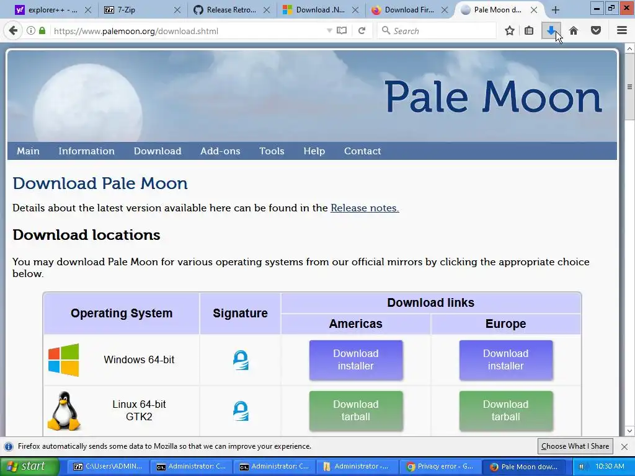Switch to first Administrator command prompt taskbar item

pos(190,467)
